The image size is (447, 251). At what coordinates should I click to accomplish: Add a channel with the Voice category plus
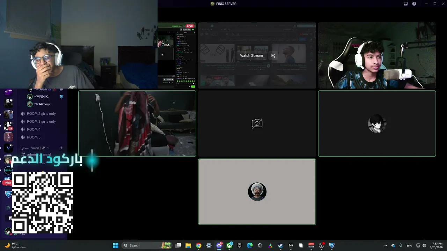[61, 148]
